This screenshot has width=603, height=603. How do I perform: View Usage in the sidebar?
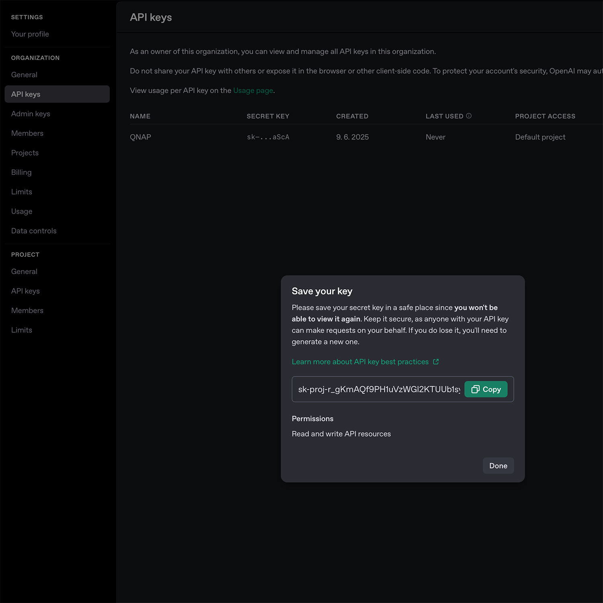(x=22, y=211)
